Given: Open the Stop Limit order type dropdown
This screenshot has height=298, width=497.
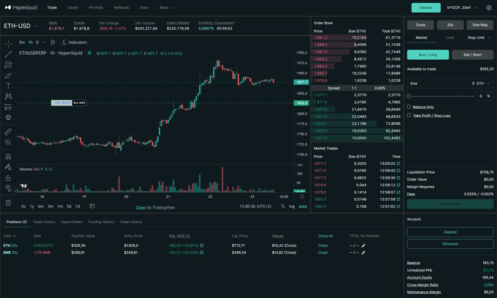Looking at the screenshot, I should click(478, 38).
